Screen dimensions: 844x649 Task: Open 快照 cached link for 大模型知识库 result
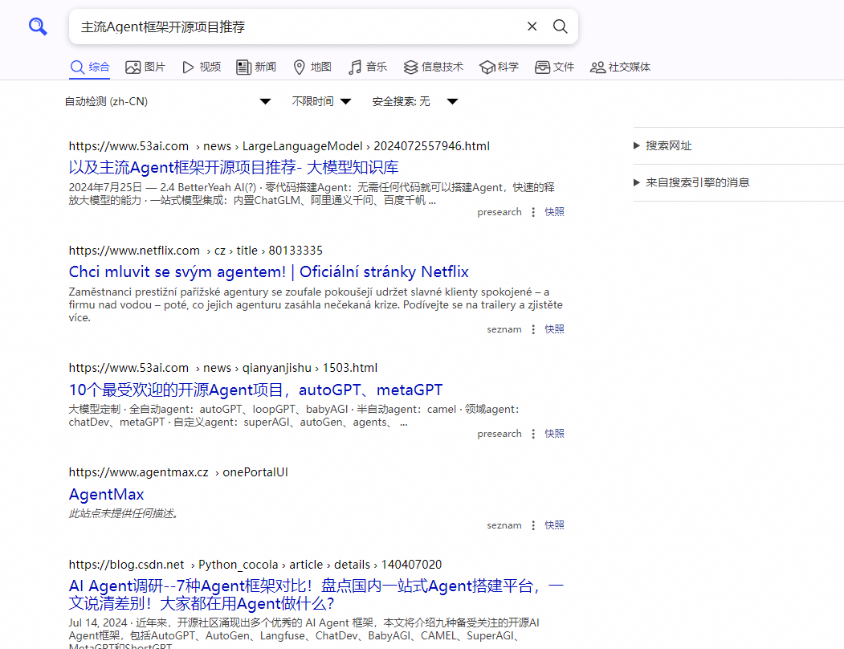coord(554,212)
